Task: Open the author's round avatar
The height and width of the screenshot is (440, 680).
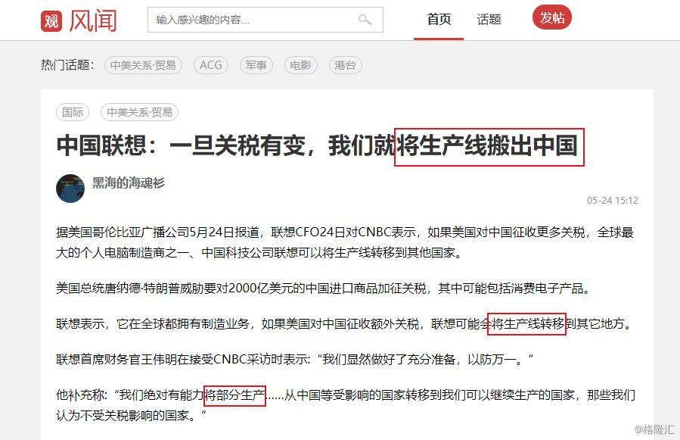Action: click(70, 189)
